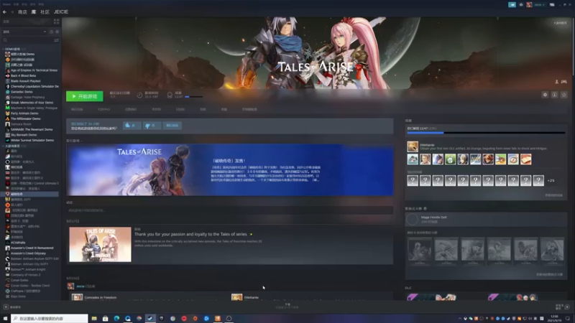Screen dimensions: 575x323
Task: Click the achievements progress bar 11/47
Action: coord(487,133)
